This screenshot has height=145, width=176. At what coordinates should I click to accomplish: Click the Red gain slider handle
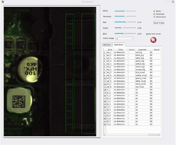pyautogui.click(x=126, y=22)
